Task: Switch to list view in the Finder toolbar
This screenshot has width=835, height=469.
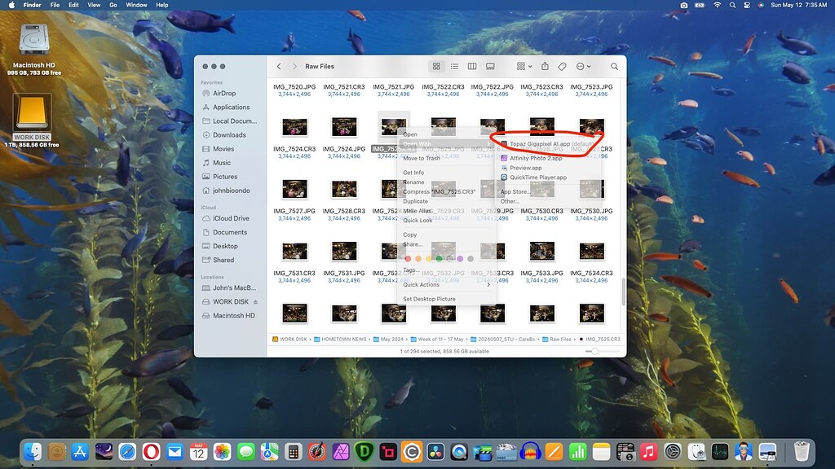Action: [454, 66]
